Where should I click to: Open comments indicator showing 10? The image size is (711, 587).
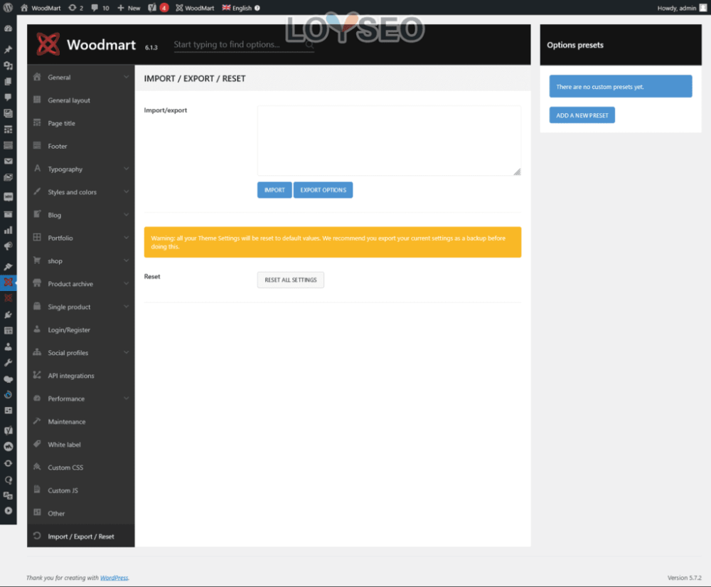tap(100, 8)
